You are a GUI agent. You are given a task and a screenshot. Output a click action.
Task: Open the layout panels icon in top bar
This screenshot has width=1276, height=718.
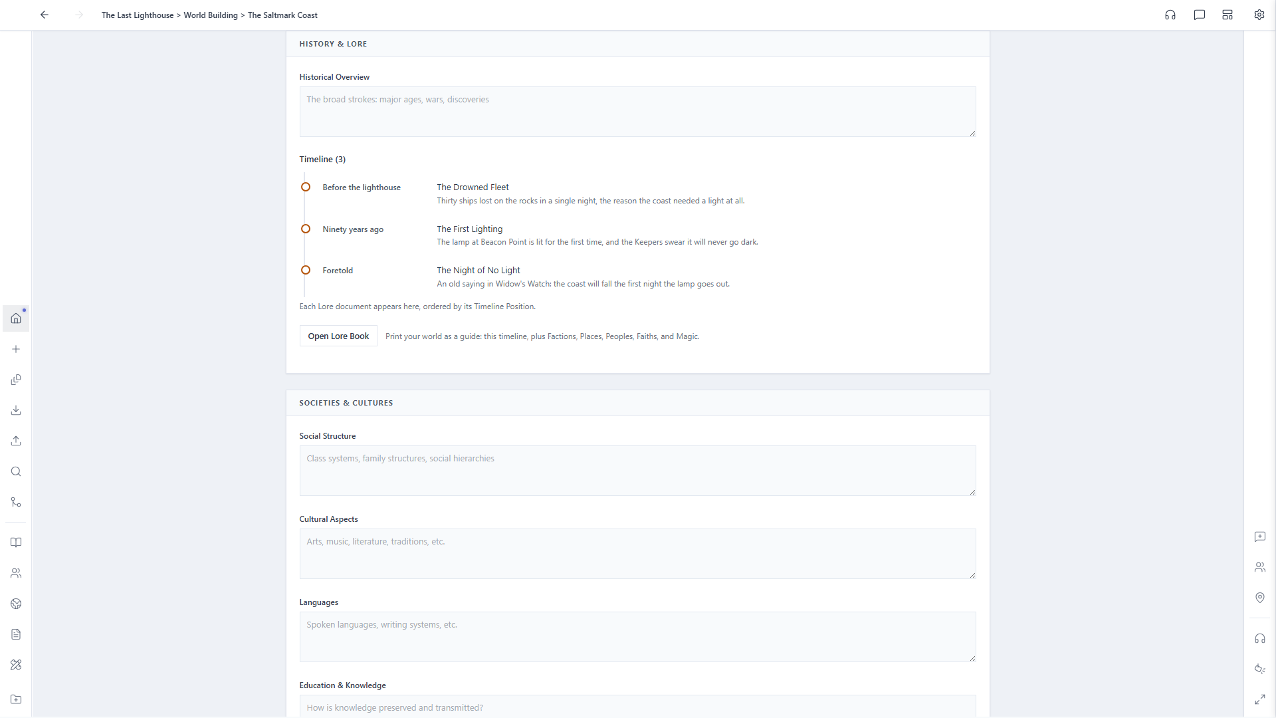(1227, 15)
